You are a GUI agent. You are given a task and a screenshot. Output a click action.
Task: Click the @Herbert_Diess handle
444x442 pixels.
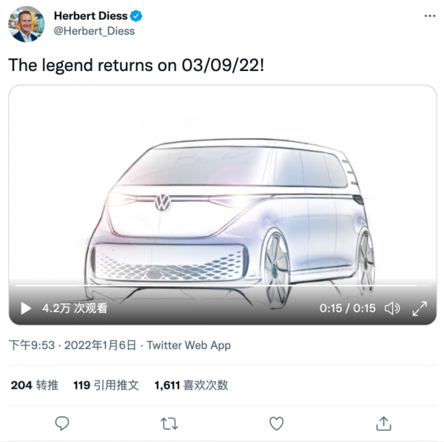point(95,31)
